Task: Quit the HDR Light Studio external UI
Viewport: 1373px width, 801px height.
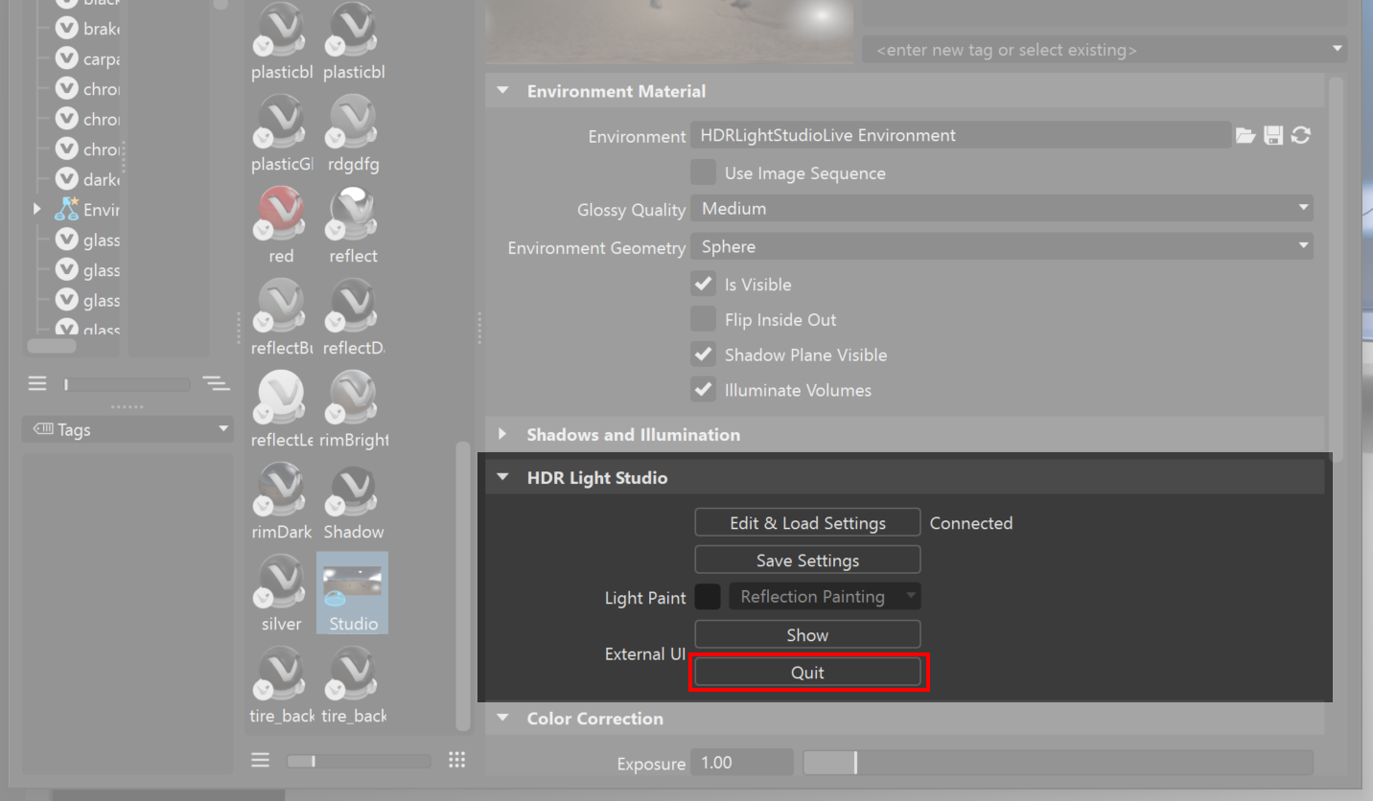Action: coord(807,672)
